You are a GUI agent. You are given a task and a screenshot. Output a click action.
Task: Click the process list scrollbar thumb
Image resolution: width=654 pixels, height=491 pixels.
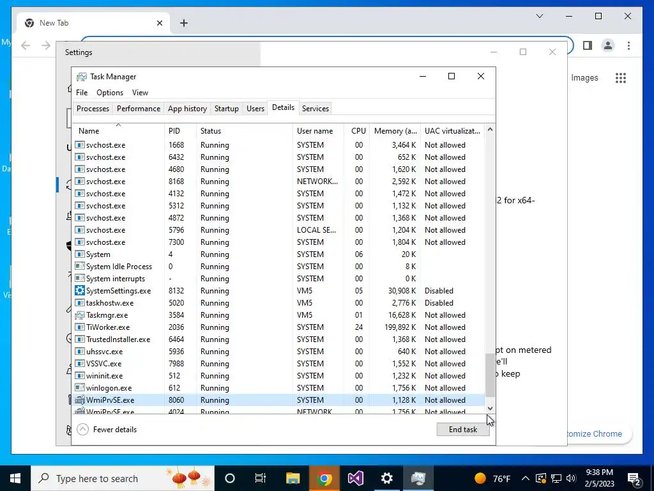pyautogui.click(x=490, y=375)
